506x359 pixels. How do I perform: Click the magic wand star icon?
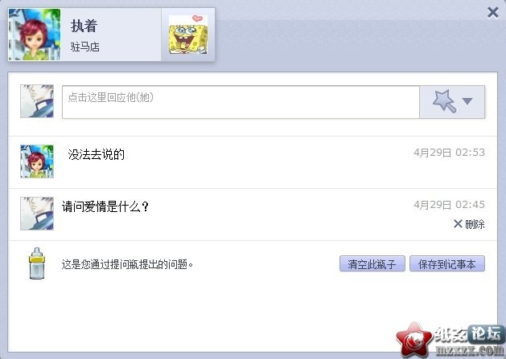444,101
